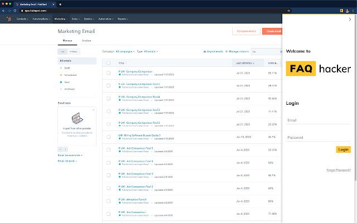Expand Email bounce tools
Screen dimensions: 357x223
[70, 155]
